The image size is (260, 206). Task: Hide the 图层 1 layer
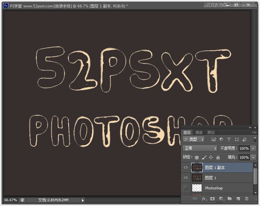186,178
